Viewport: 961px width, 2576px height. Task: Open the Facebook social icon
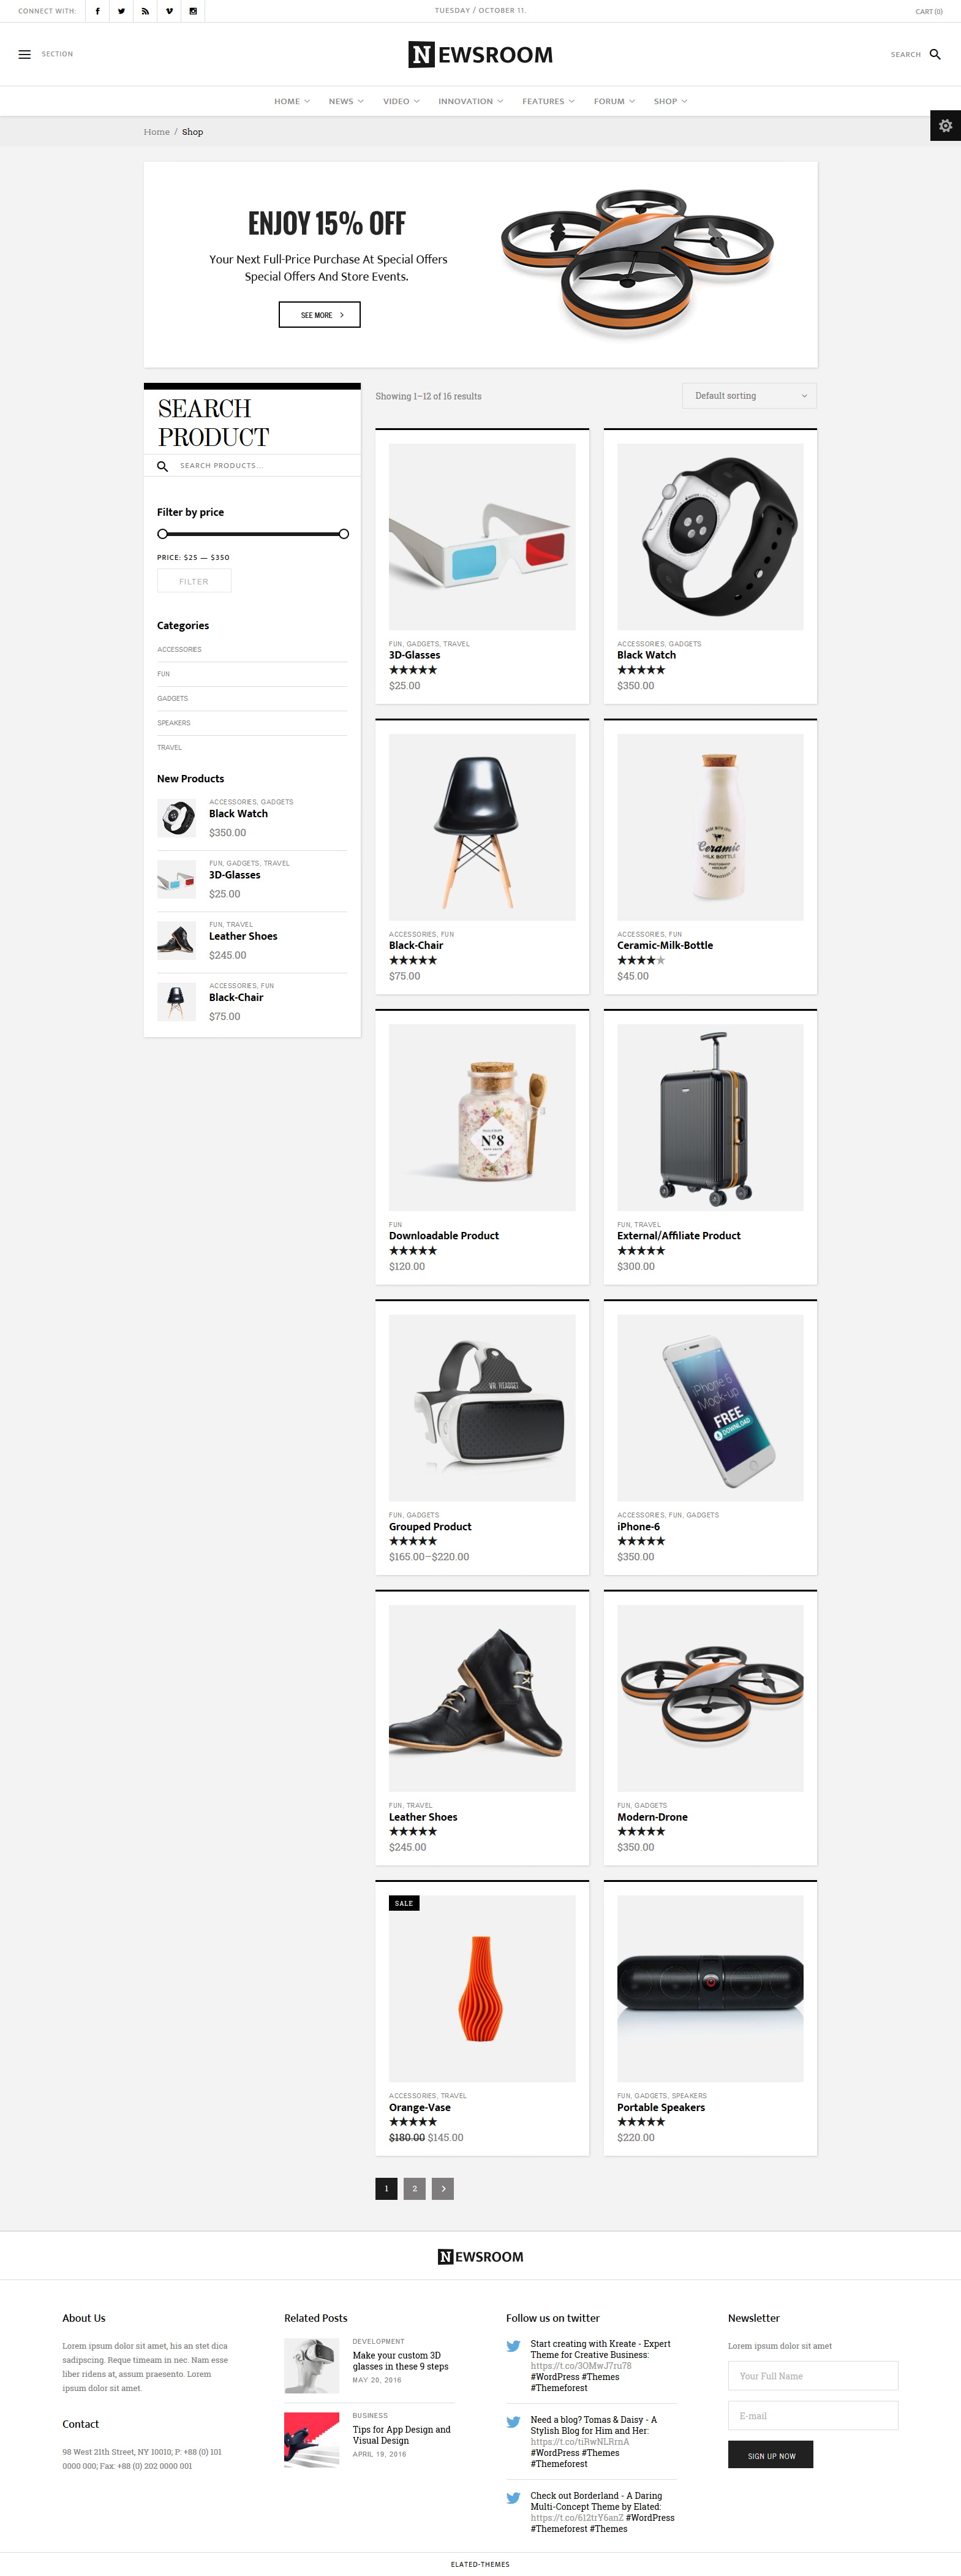97,11
